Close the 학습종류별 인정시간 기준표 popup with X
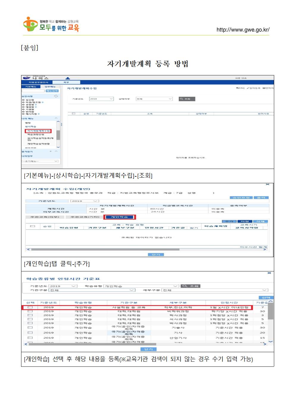This screenshot has width=295, height=418. pyautogui.click(x=269, y=273)
